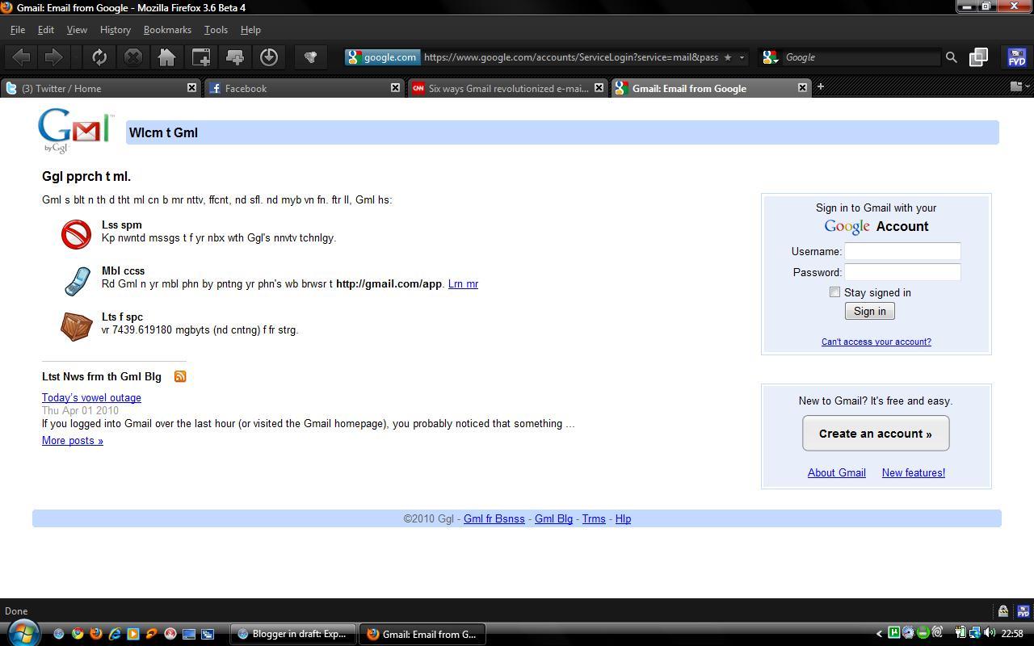This screenshot has width=1034, height=646.
Task: Click the Gmail Blog RSS feed icon
Action: 180,376
